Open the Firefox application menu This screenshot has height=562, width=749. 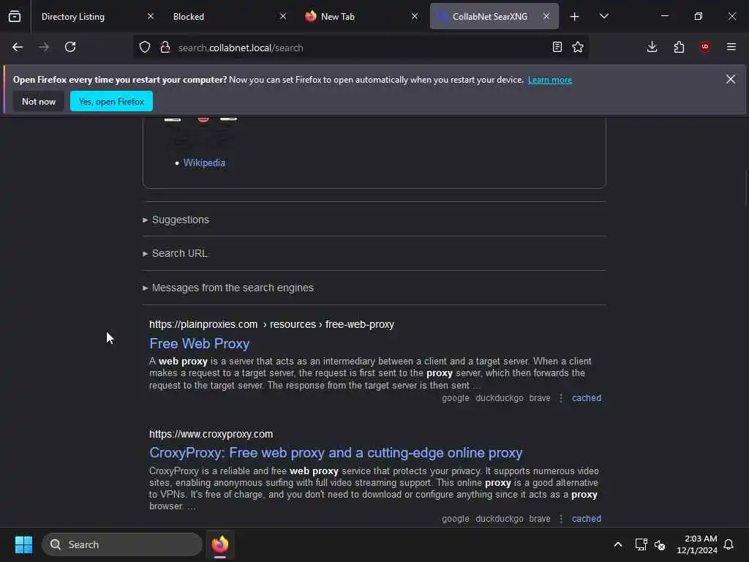[731, 47]
